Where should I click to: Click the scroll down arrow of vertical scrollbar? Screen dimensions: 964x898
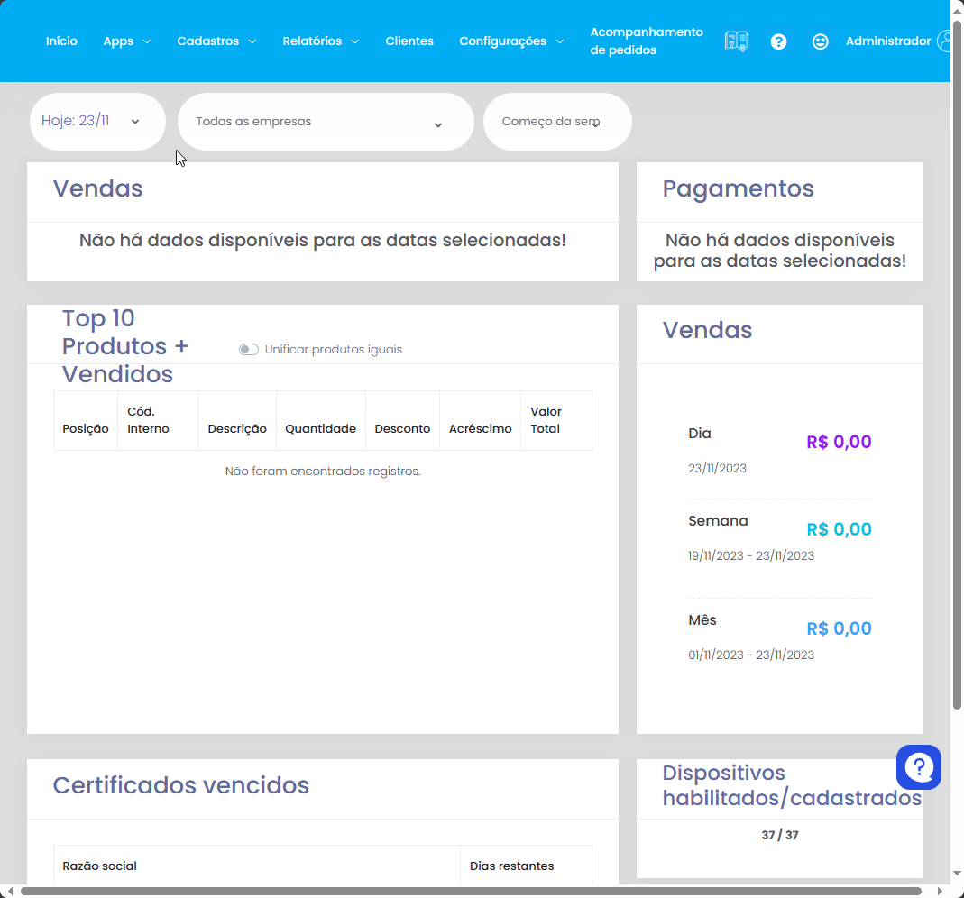[x=957, y=873]
